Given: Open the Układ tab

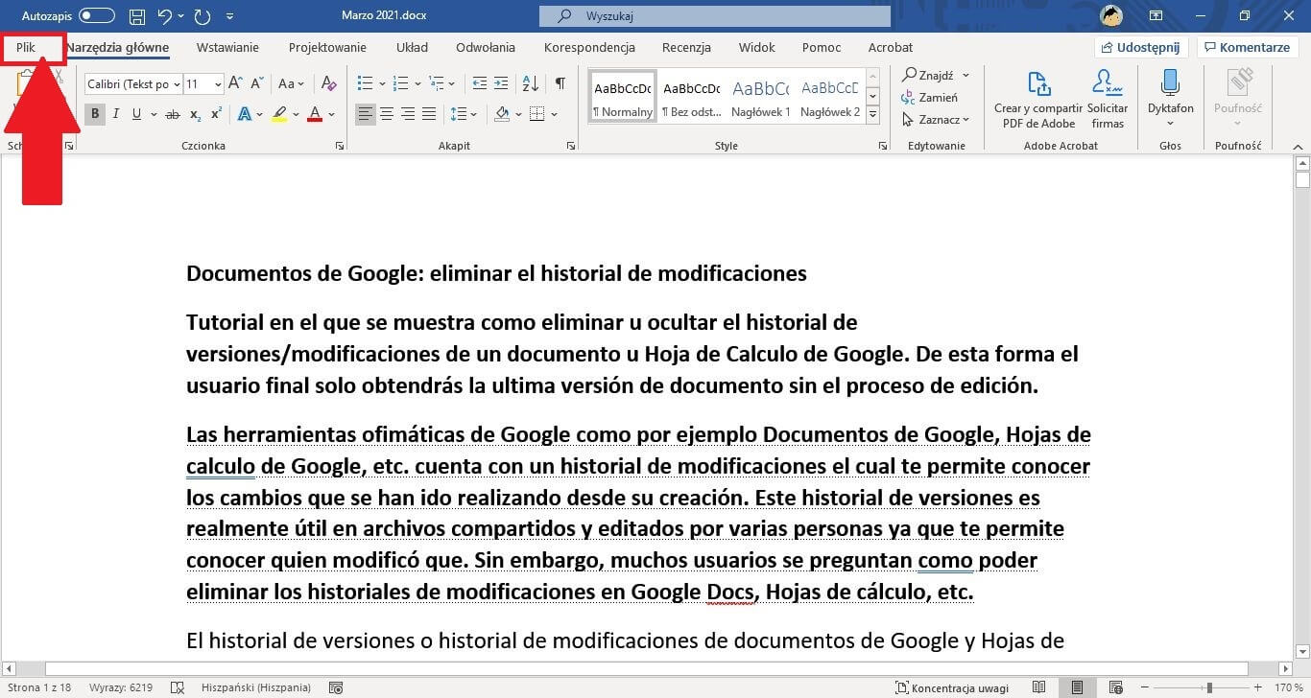Looking at the screenshot, I should tap(412, 47).
